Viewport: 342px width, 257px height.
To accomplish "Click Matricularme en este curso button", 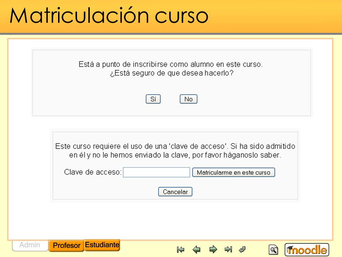I will pyautogui.click(x=234, y=172).
